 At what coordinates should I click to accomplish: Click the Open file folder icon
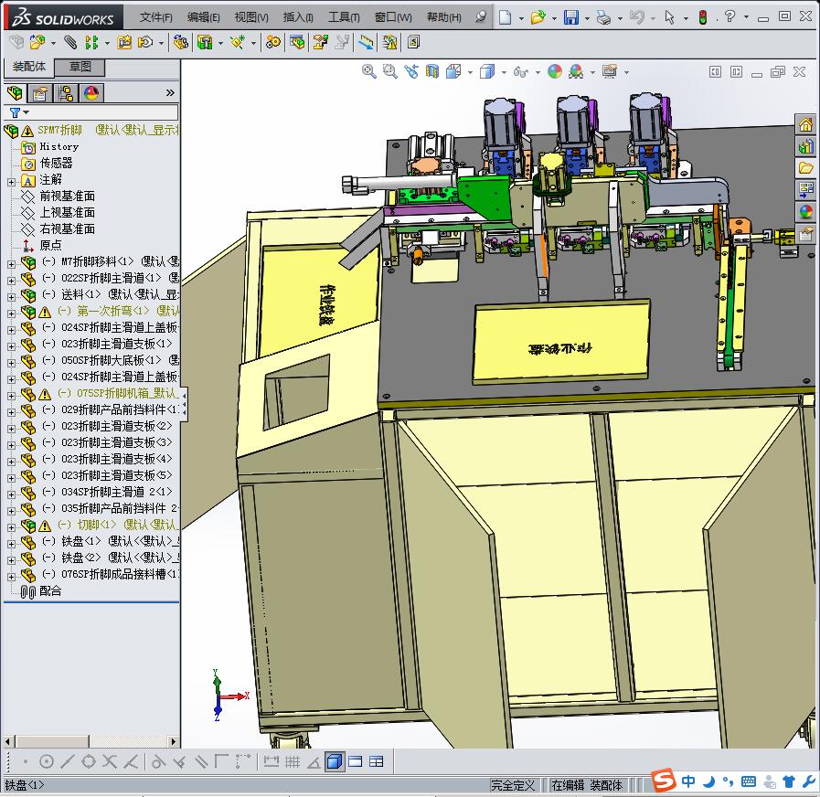538,17
